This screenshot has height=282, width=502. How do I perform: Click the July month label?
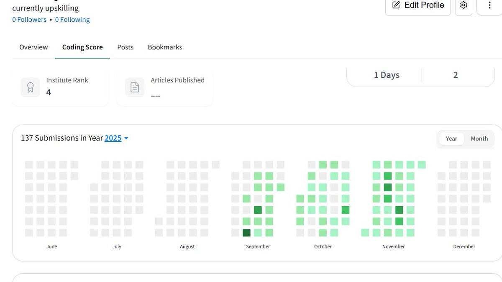[117, 246]
